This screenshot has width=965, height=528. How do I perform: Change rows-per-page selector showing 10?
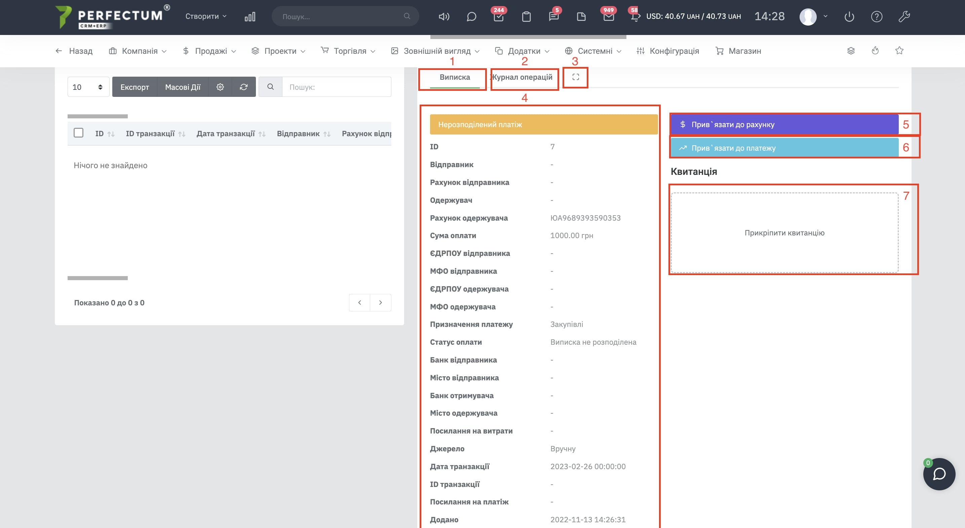[x=88, y=87]
